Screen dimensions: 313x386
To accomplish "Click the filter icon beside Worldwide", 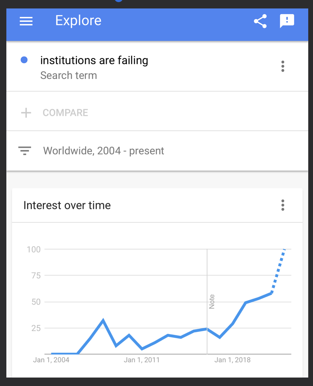I will [x=25, y=151].
